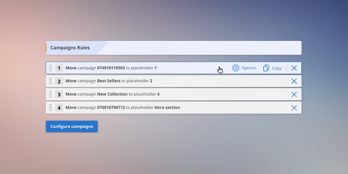The width and height of the screenshot is (348, 174).
Task: Click the Campaigns Rules header tab
Action: click(x=70, y=48)
